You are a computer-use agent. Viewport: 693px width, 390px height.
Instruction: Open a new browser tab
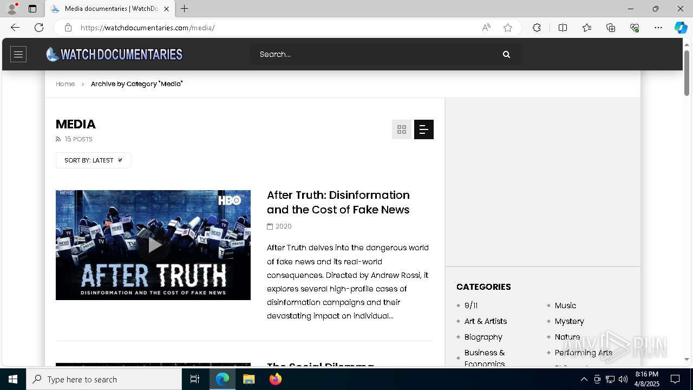185,9
